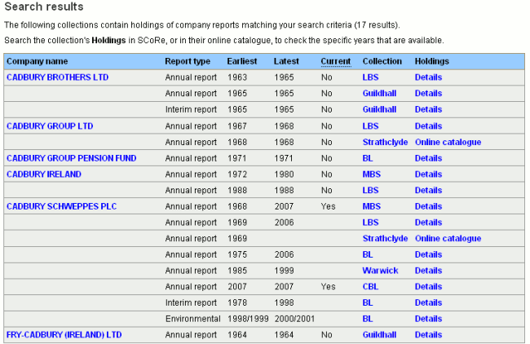The image size is (530, 344).
Task: Open Details for Cadbury Brothers Interim report
Action: click(x=428, y=109)
